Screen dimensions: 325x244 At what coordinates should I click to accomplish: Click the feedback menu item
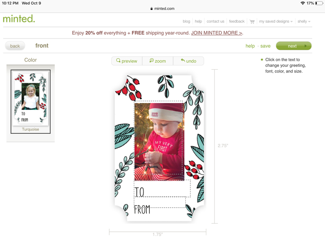(x=237, y=22)
